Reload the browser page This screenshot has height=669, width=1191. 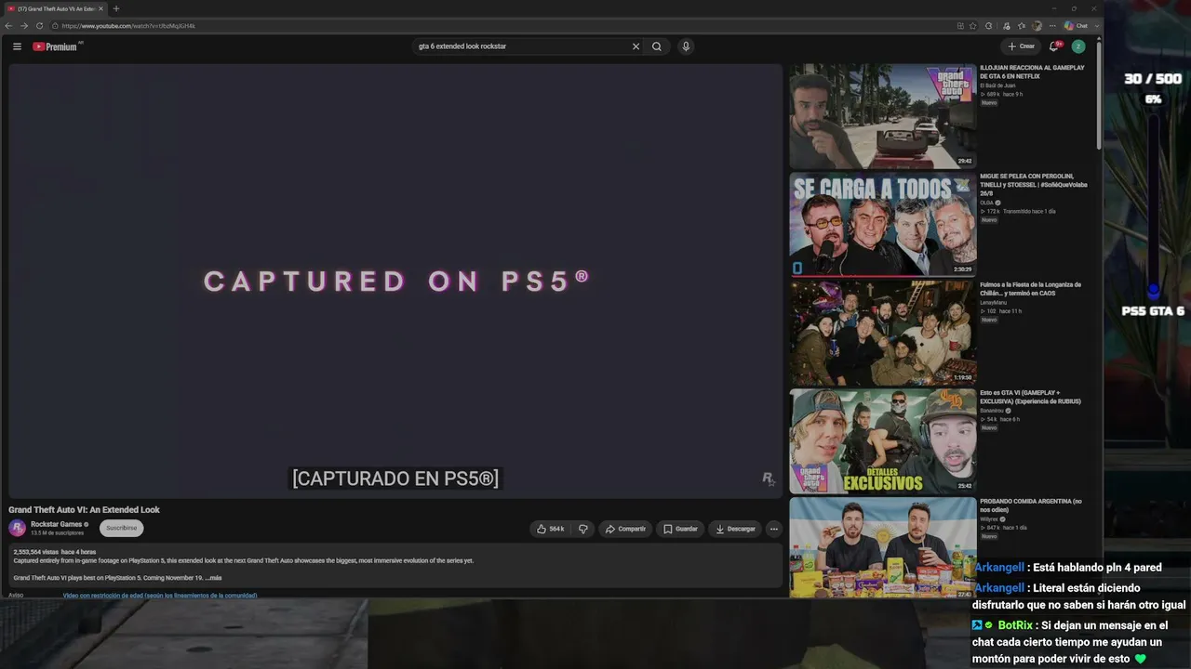click(39, 26)
